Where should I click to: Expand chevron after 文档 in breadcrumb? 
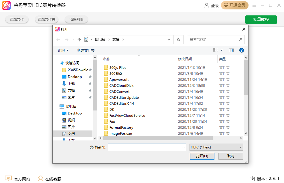click(x=123, y=40)
